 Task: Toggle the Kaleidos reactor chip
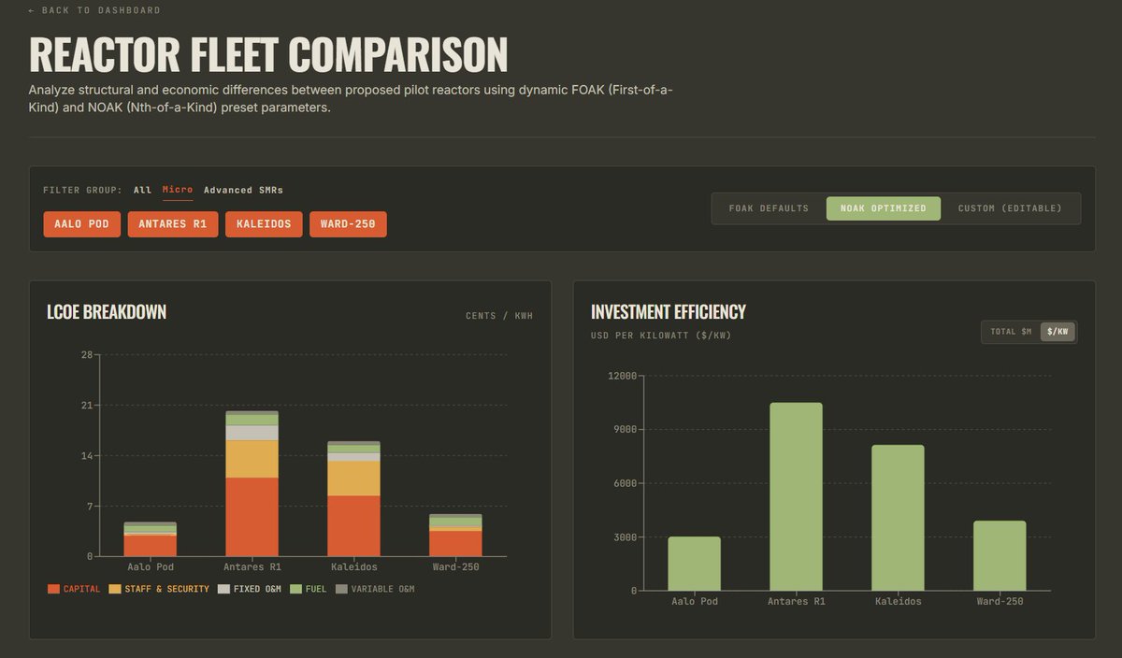click(264, 224)
